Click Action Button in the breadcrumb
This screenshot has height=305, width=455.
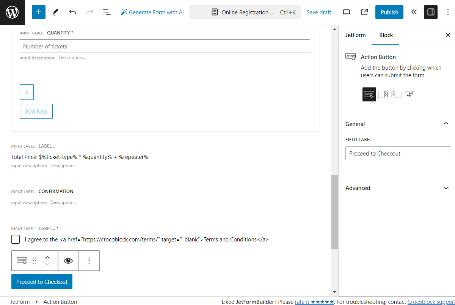tap(60, 302)
